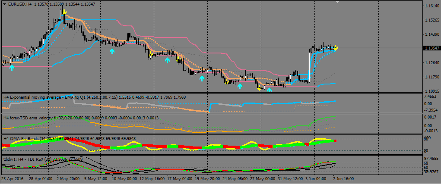Select the yellow arrow above 12 May 16:00

tap(151, 54)
